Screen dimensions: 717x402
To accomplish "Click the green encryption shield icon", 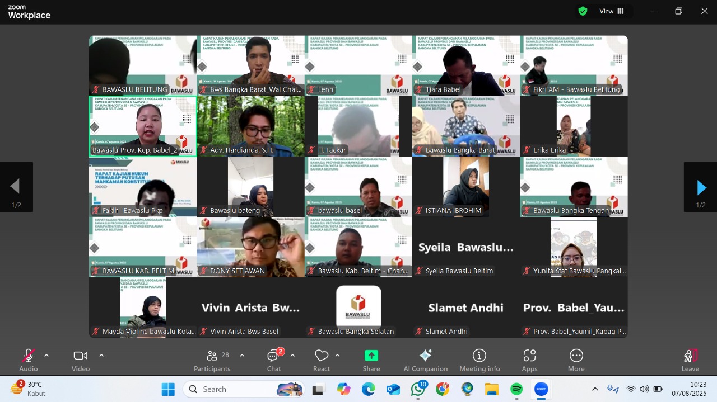I will pos(583,11).
